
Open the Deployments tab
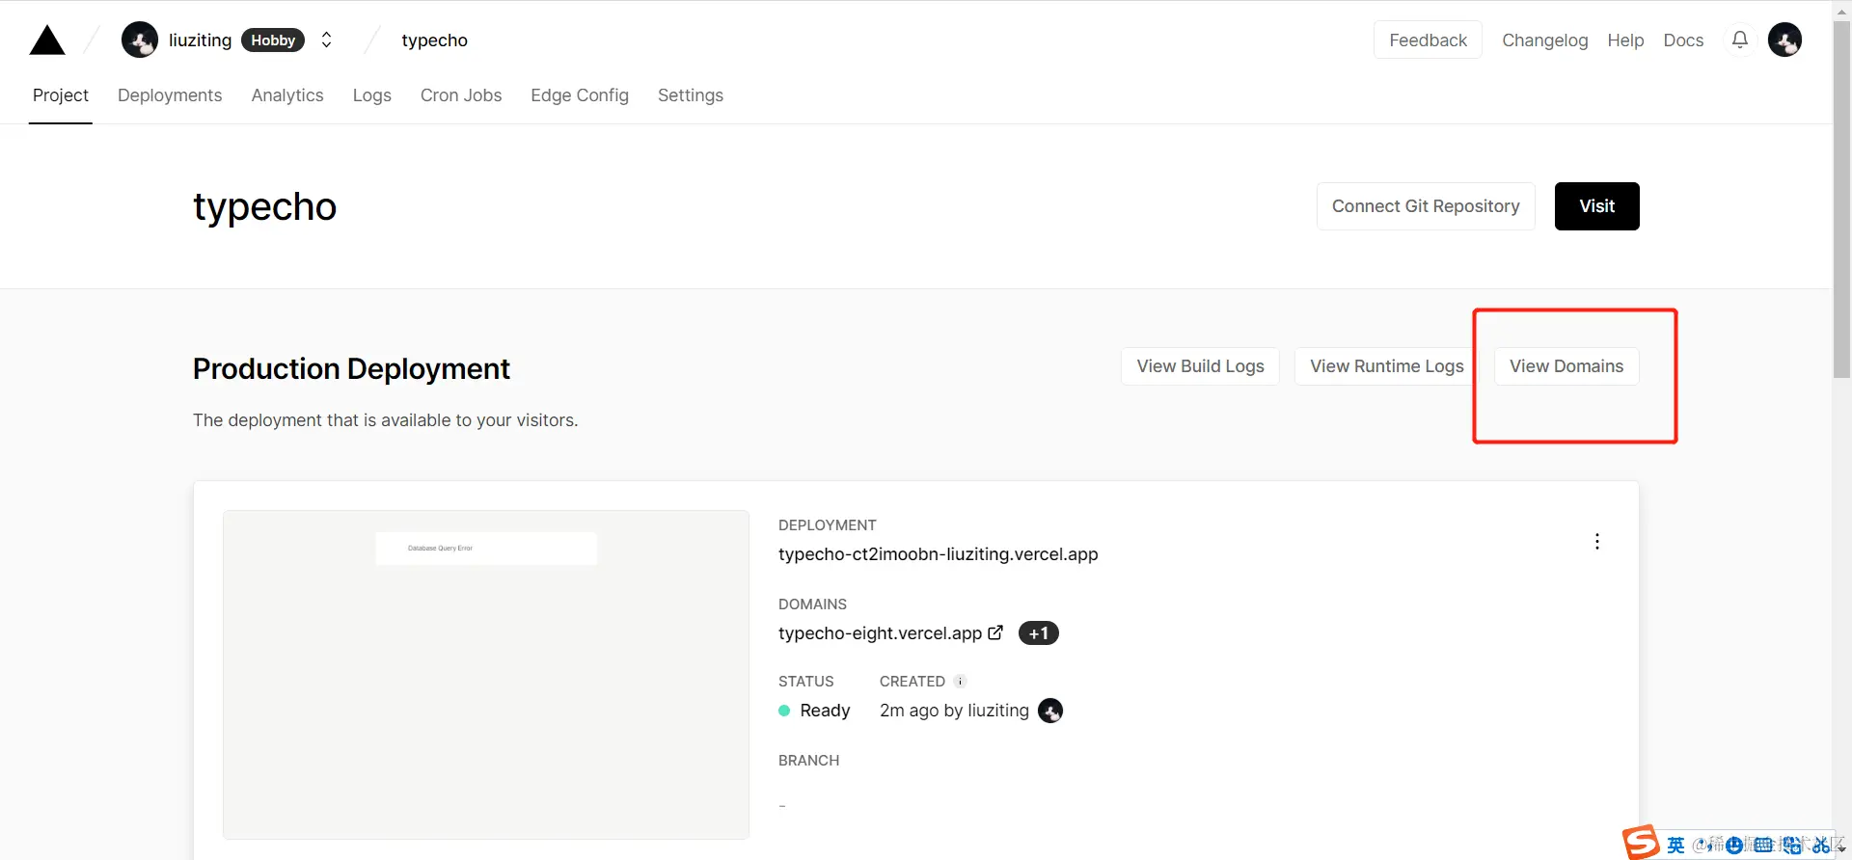pos(170,95)
